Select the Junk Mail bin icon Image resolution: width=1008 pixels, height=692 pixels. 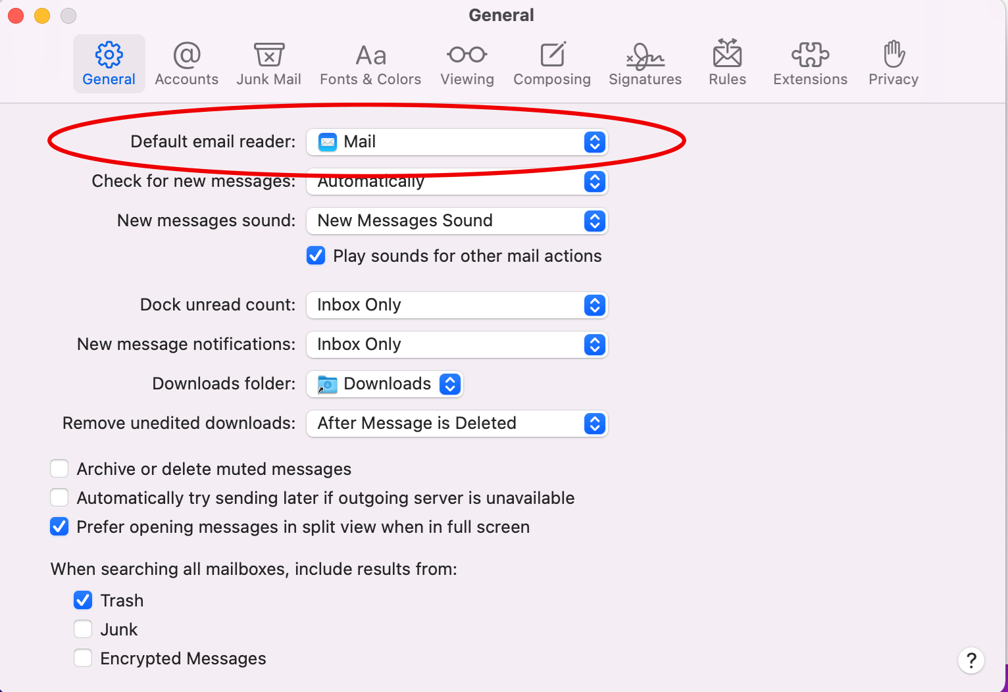(269, 55)
